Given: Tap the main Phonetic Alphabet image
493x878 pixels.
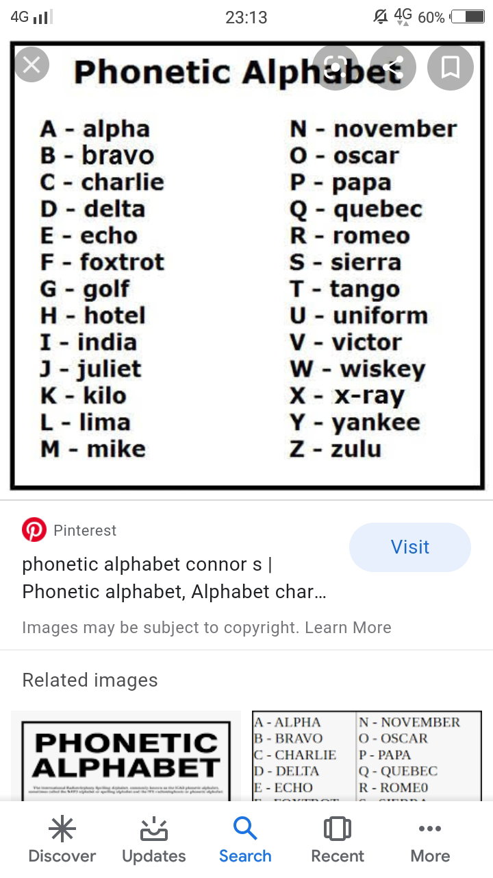Looking at the screenshot, I should point(247,266).
